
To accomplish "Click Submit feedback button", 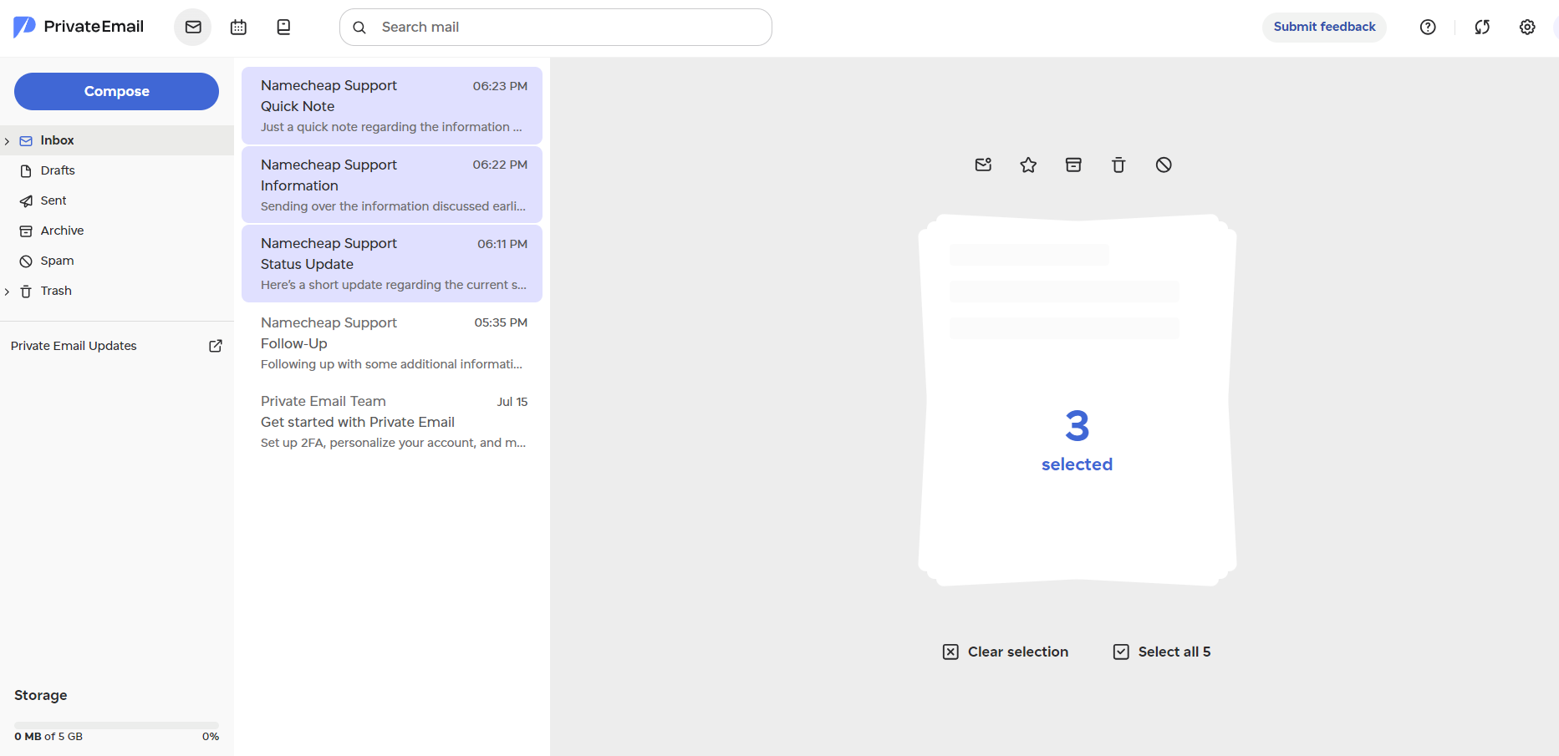I will pyautogui.click(x=1324, y=27).
